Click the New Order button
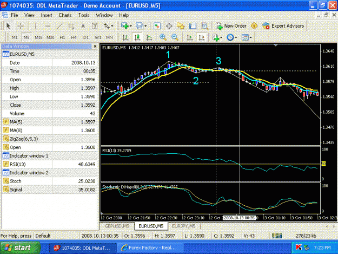Image resolution: width=338 pixels, height=254 pixels. click(231, 26)
